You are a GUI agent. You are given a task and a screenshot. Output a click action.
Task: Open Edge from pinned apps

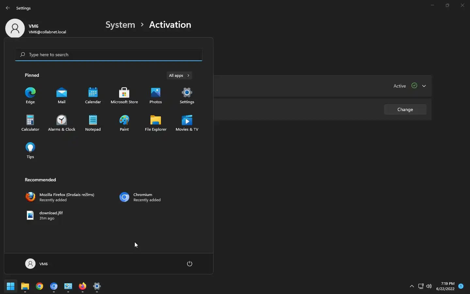[x=30, y=95]
